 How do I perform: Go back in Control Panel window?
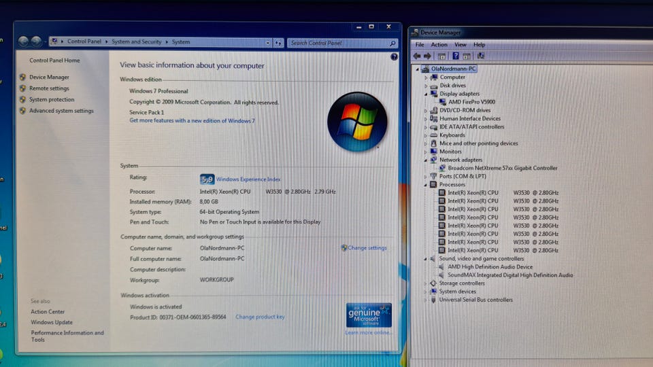[23, 41]
